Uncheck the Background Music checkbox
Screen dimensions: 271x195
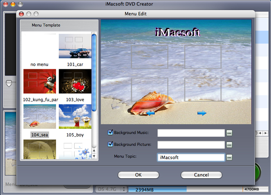pyautogui.click(x=110, y=132)
